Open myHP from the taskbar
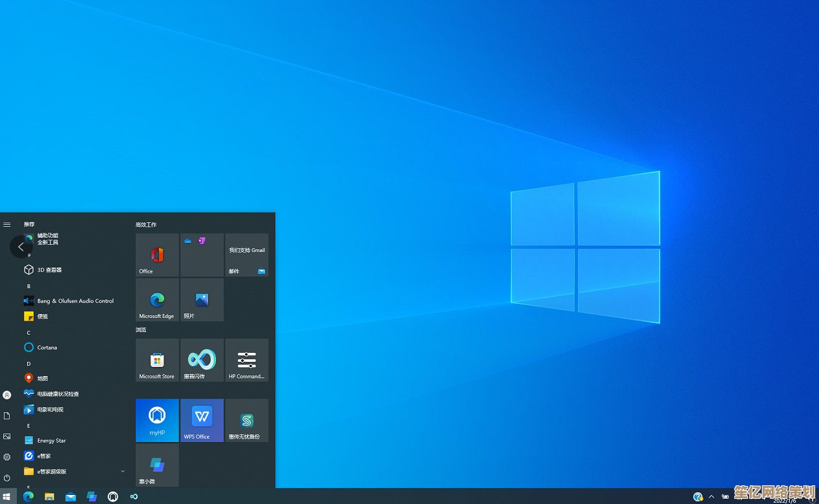 tap(113, 496)
